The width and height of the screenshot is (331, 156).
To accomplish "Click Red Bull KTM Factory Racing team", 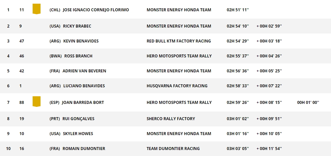I will [x=179, y=41].
